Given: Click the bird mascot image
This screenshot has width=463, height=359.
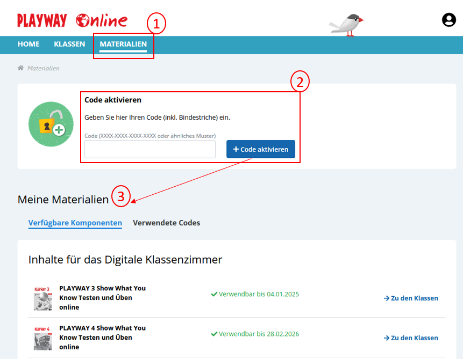Looking at the screenshot, I should point(346,25).
